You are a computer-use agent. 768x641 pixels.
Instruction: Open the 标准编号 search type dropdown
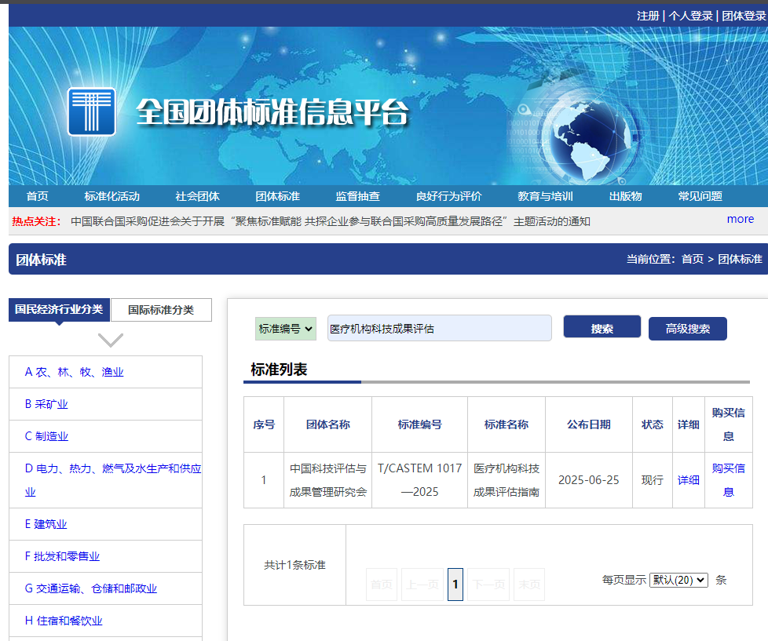pyautogui.click(x=286, y=329)
